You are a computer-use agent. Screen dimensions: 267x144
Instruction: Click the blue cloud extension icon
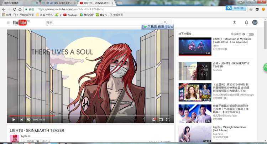click(229, 8)
